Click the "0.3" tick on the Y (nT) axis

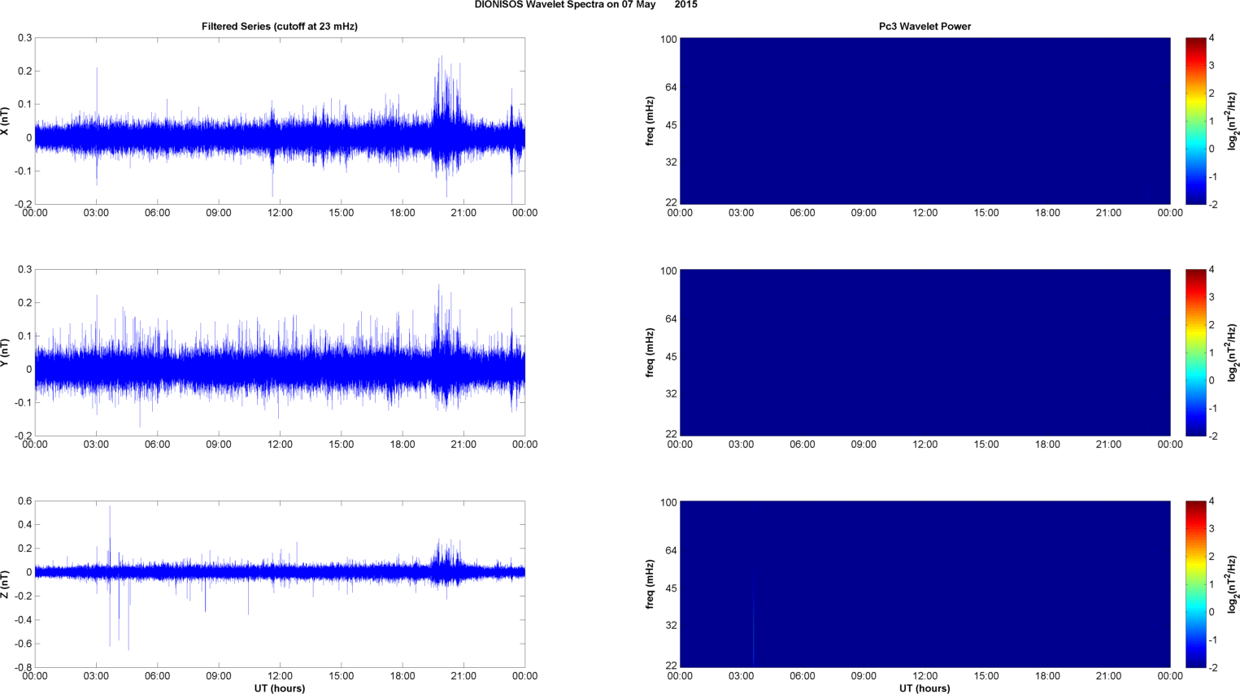[x=24, y=270]
